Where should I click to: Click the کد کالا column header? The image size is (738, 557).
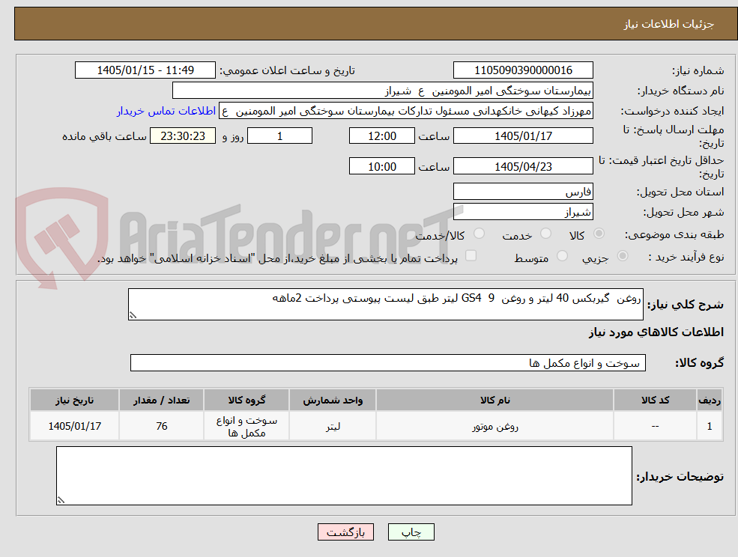point(655,400)
